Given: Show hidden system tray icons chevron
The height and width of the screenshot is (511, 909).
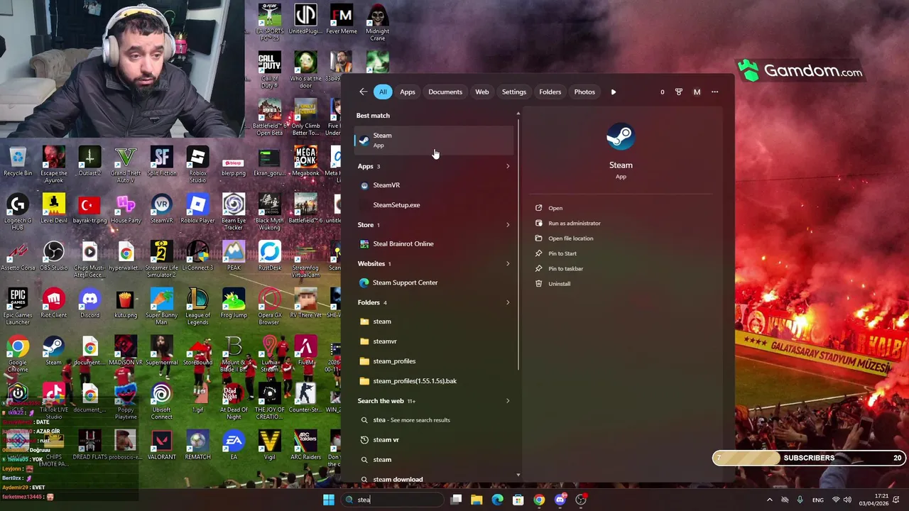Looking at the screenshot, I should [x=769, y=500].
